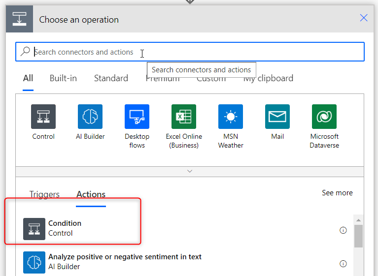Open the Microsoft Dataverse connector
The width and height of the screenshot is (378, 276).
tap(324, 117)
